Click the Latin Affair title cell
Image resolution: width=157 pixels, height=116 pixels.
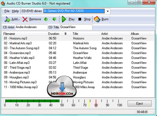pyautogui.click(x=80, y=63)
